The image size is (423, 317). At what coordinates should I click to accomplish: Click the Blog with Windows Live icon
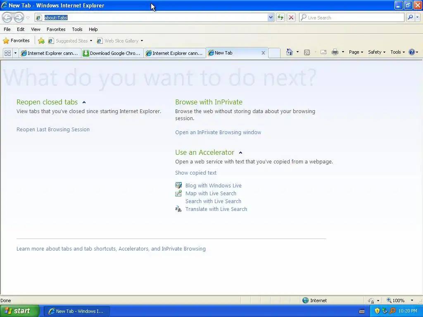(178, 185)
